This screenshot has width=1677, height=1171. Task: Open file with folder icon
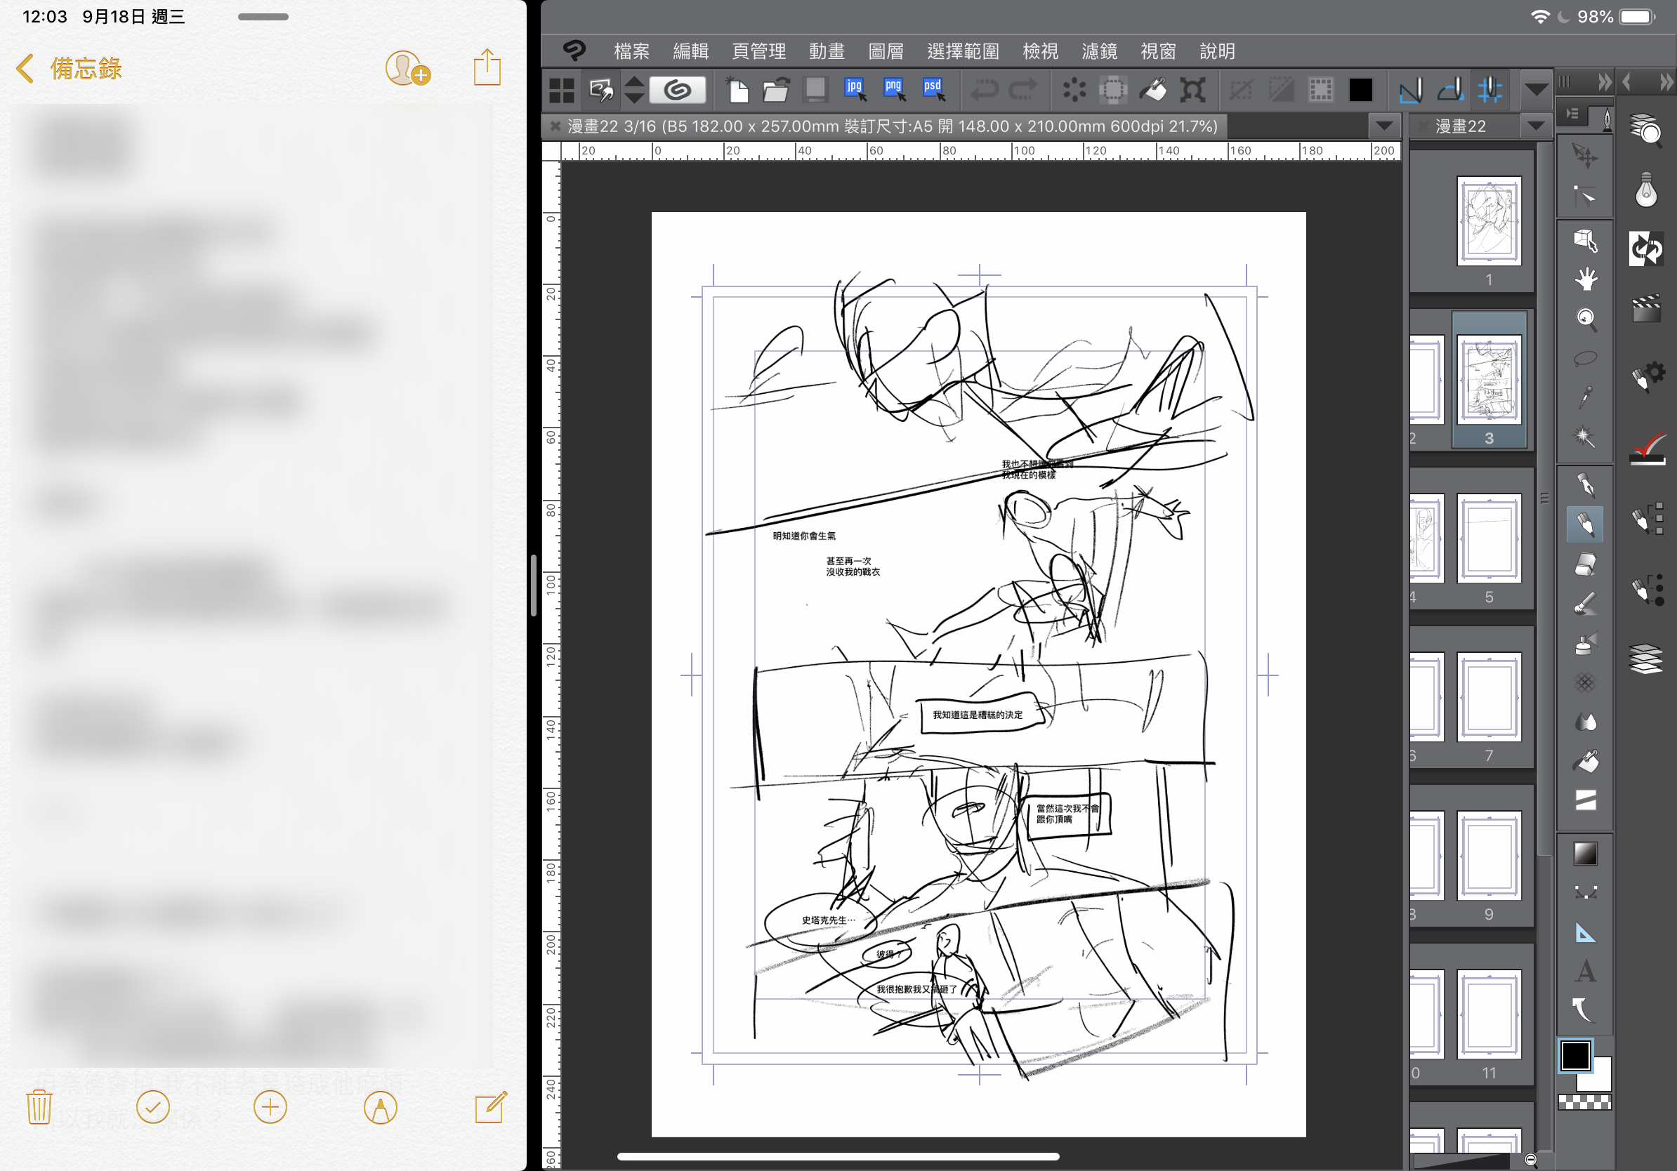(x=776, y=90)
